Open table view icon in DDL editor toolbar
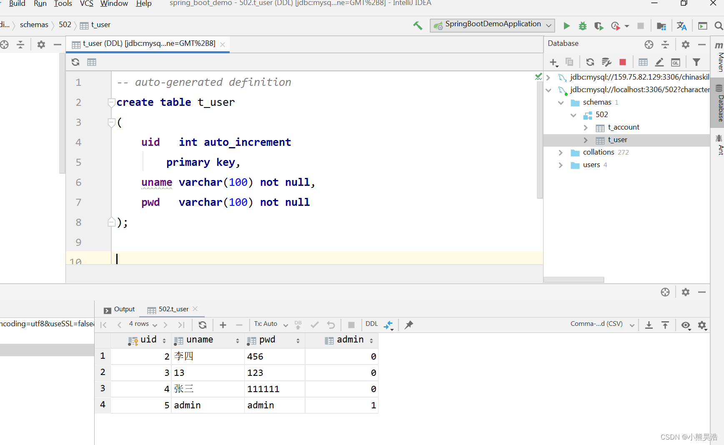This screenshot has width=724, height=445. point(92,62)
